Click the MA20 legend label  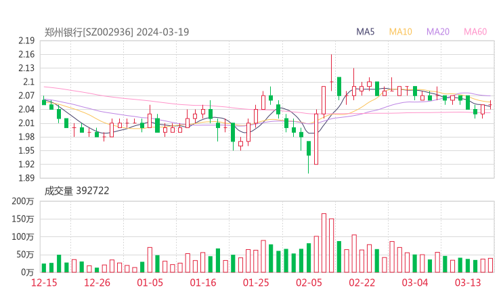tap(438, 32)
